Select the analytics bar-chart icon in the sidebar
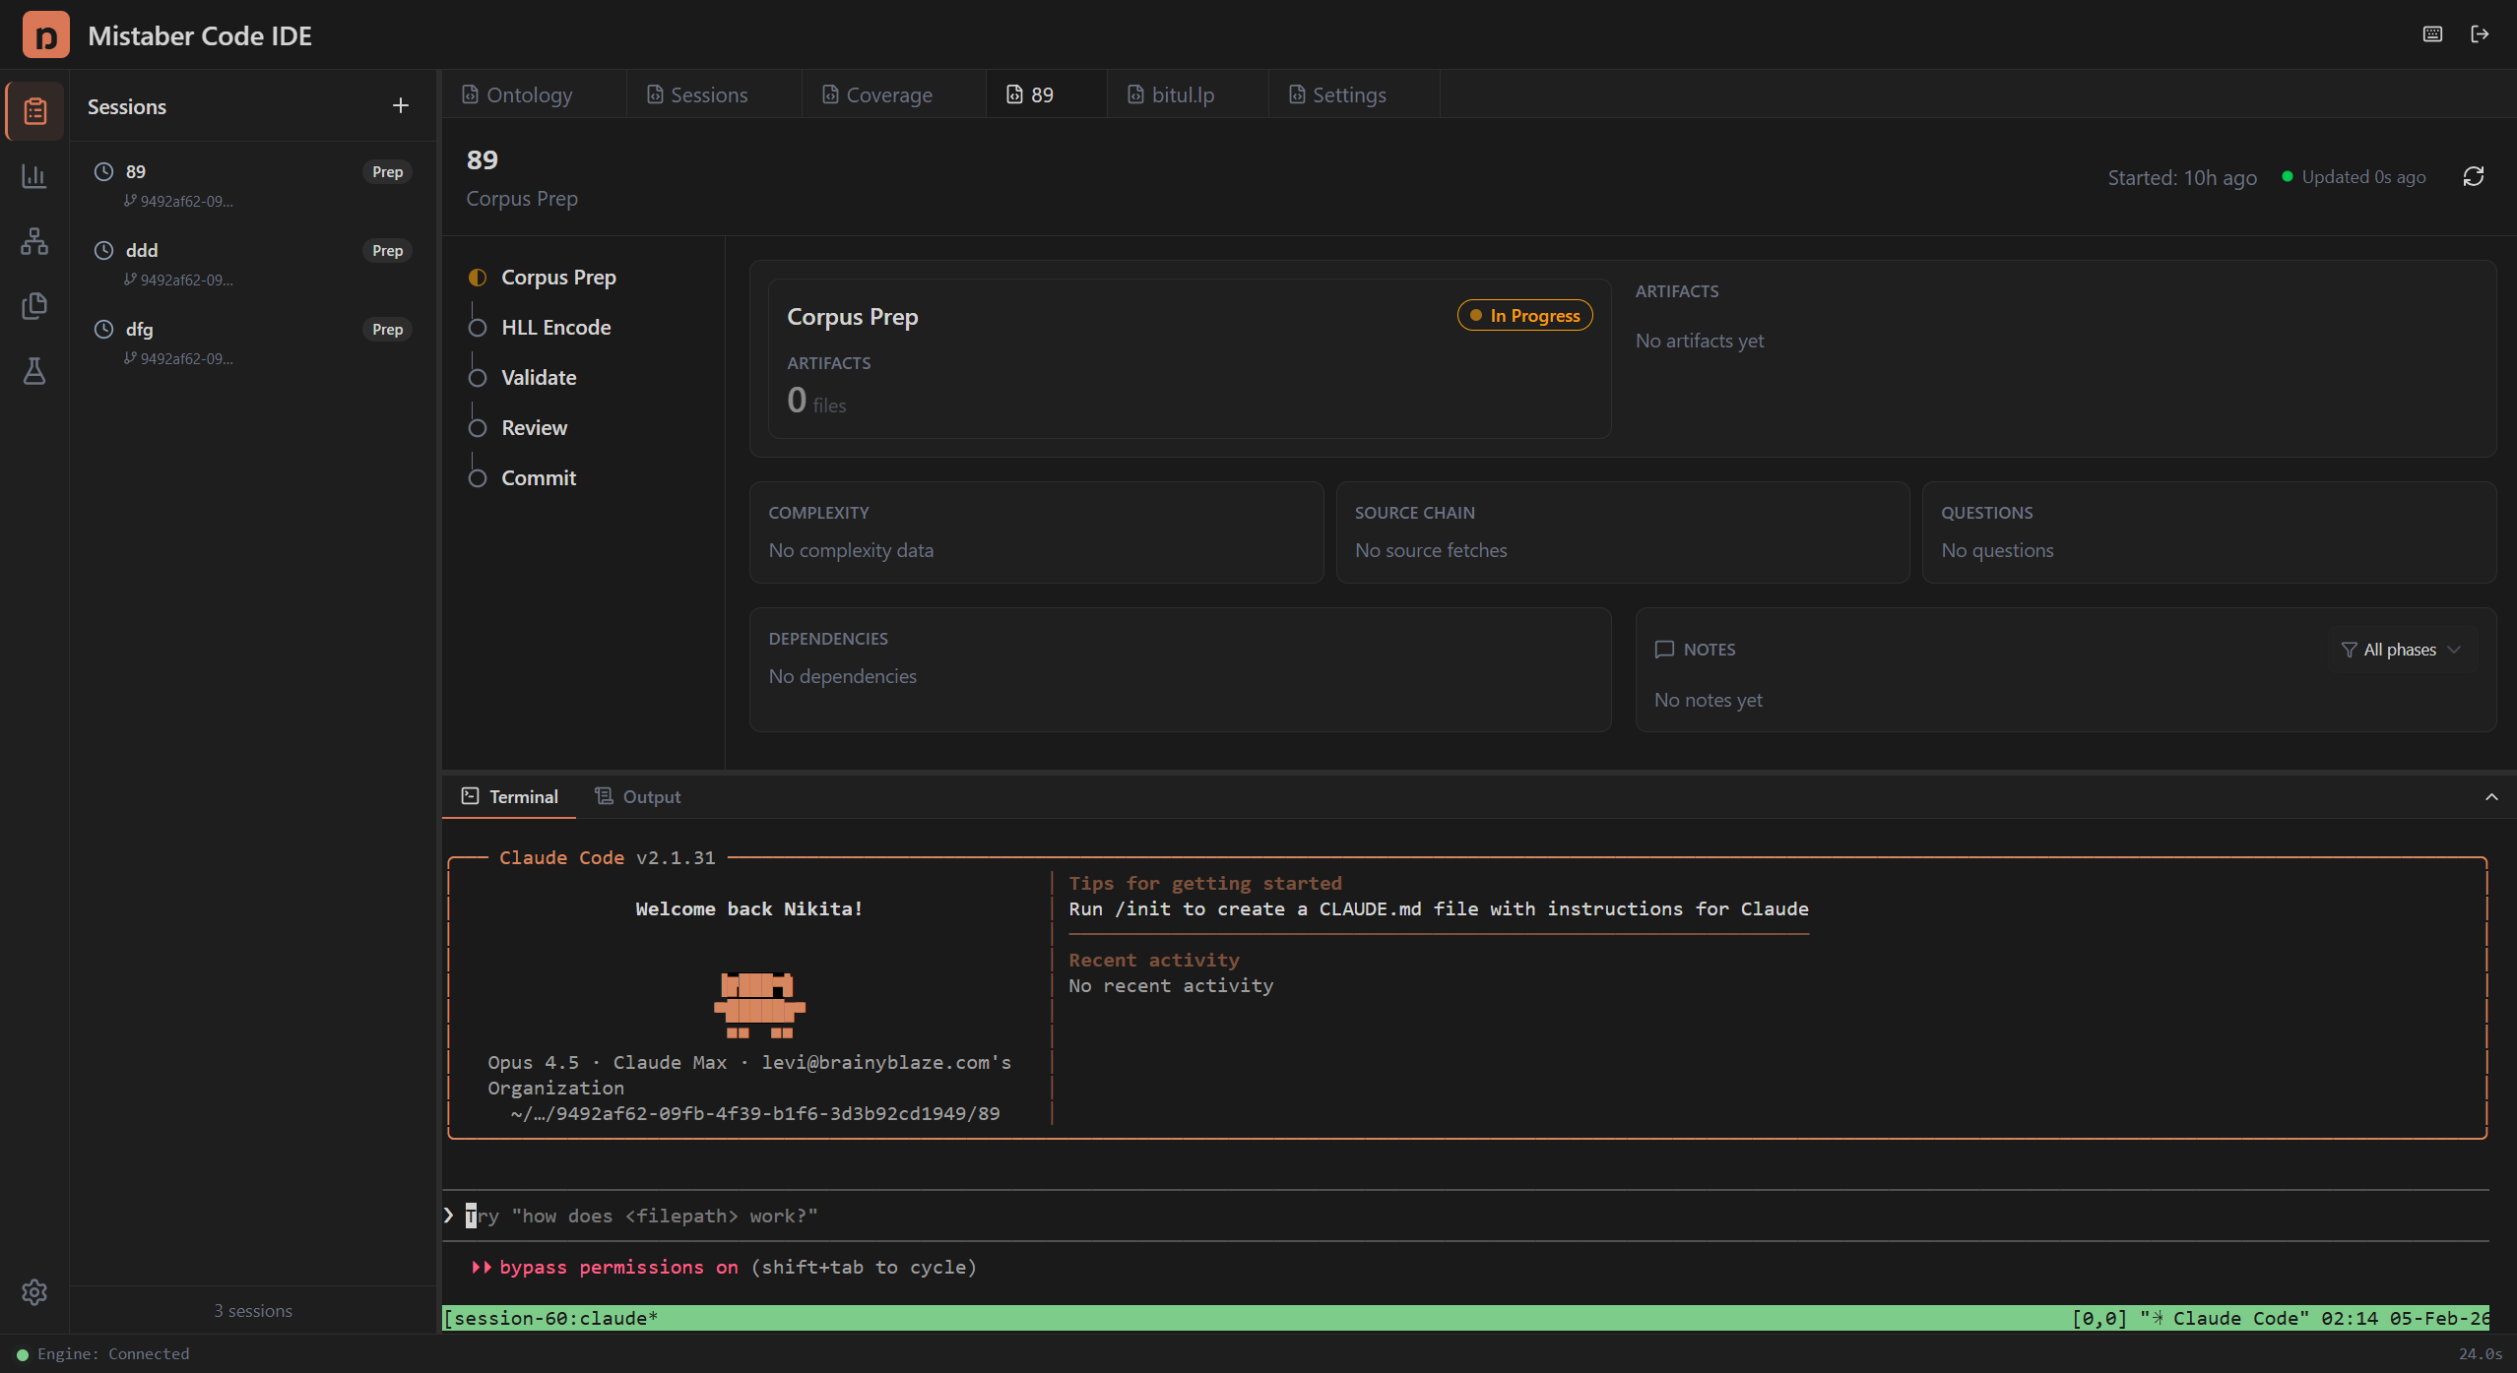 (x=34, y=176)
